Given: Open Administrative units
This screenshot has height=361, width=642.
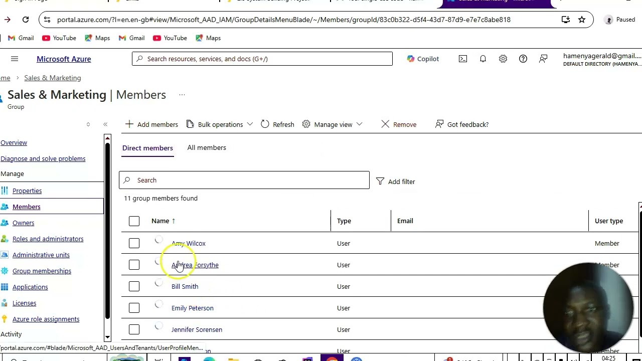Looking at the screenshot, I should [41, 255].
